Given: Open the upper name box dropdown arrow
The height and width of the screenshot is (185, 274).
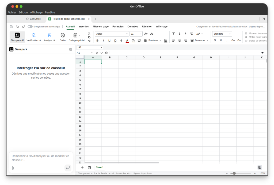Looking at the screenshot, I should [101, 47].
